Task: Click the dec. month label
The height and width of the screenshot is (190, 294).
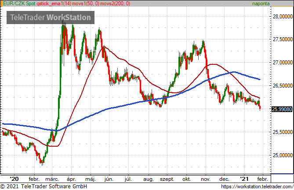Action: click(x=224, y=179)
